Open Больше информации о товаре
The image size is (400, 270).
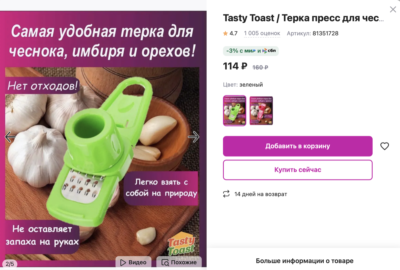[x=305, y=261]
